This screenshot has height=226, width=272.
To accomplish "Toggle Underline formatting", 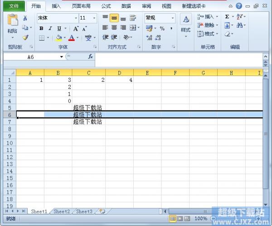I will [59, 28].
